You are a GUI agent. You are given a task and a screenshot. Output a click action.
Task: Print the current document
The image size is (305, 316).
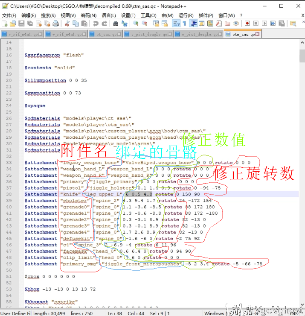coord(56,23)
